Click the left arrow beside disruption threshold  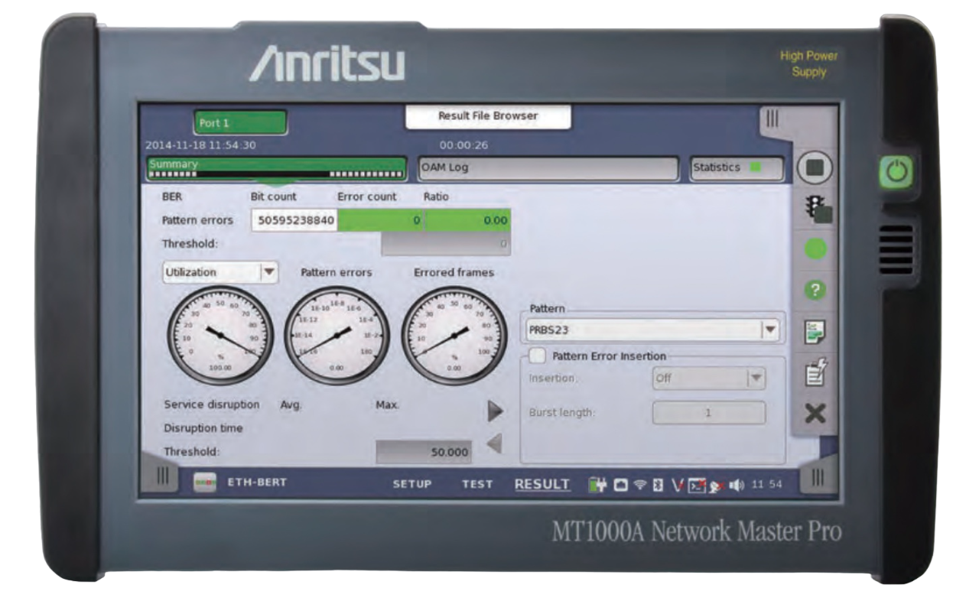click(495, 444)
